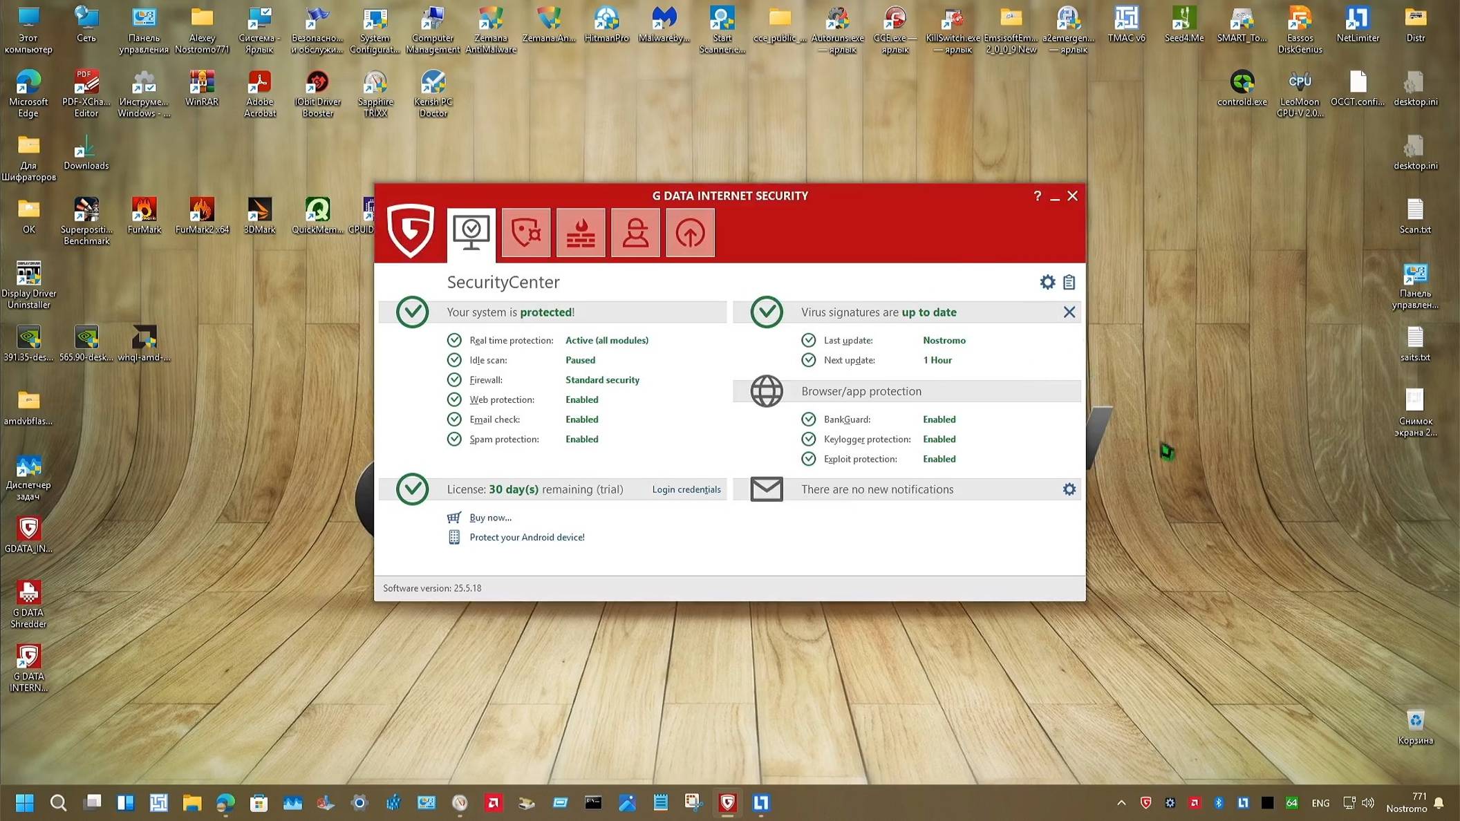Open Spam protection Enabled options
The height and width of the screenshot is (821, 1460).
tap(581, 440)
